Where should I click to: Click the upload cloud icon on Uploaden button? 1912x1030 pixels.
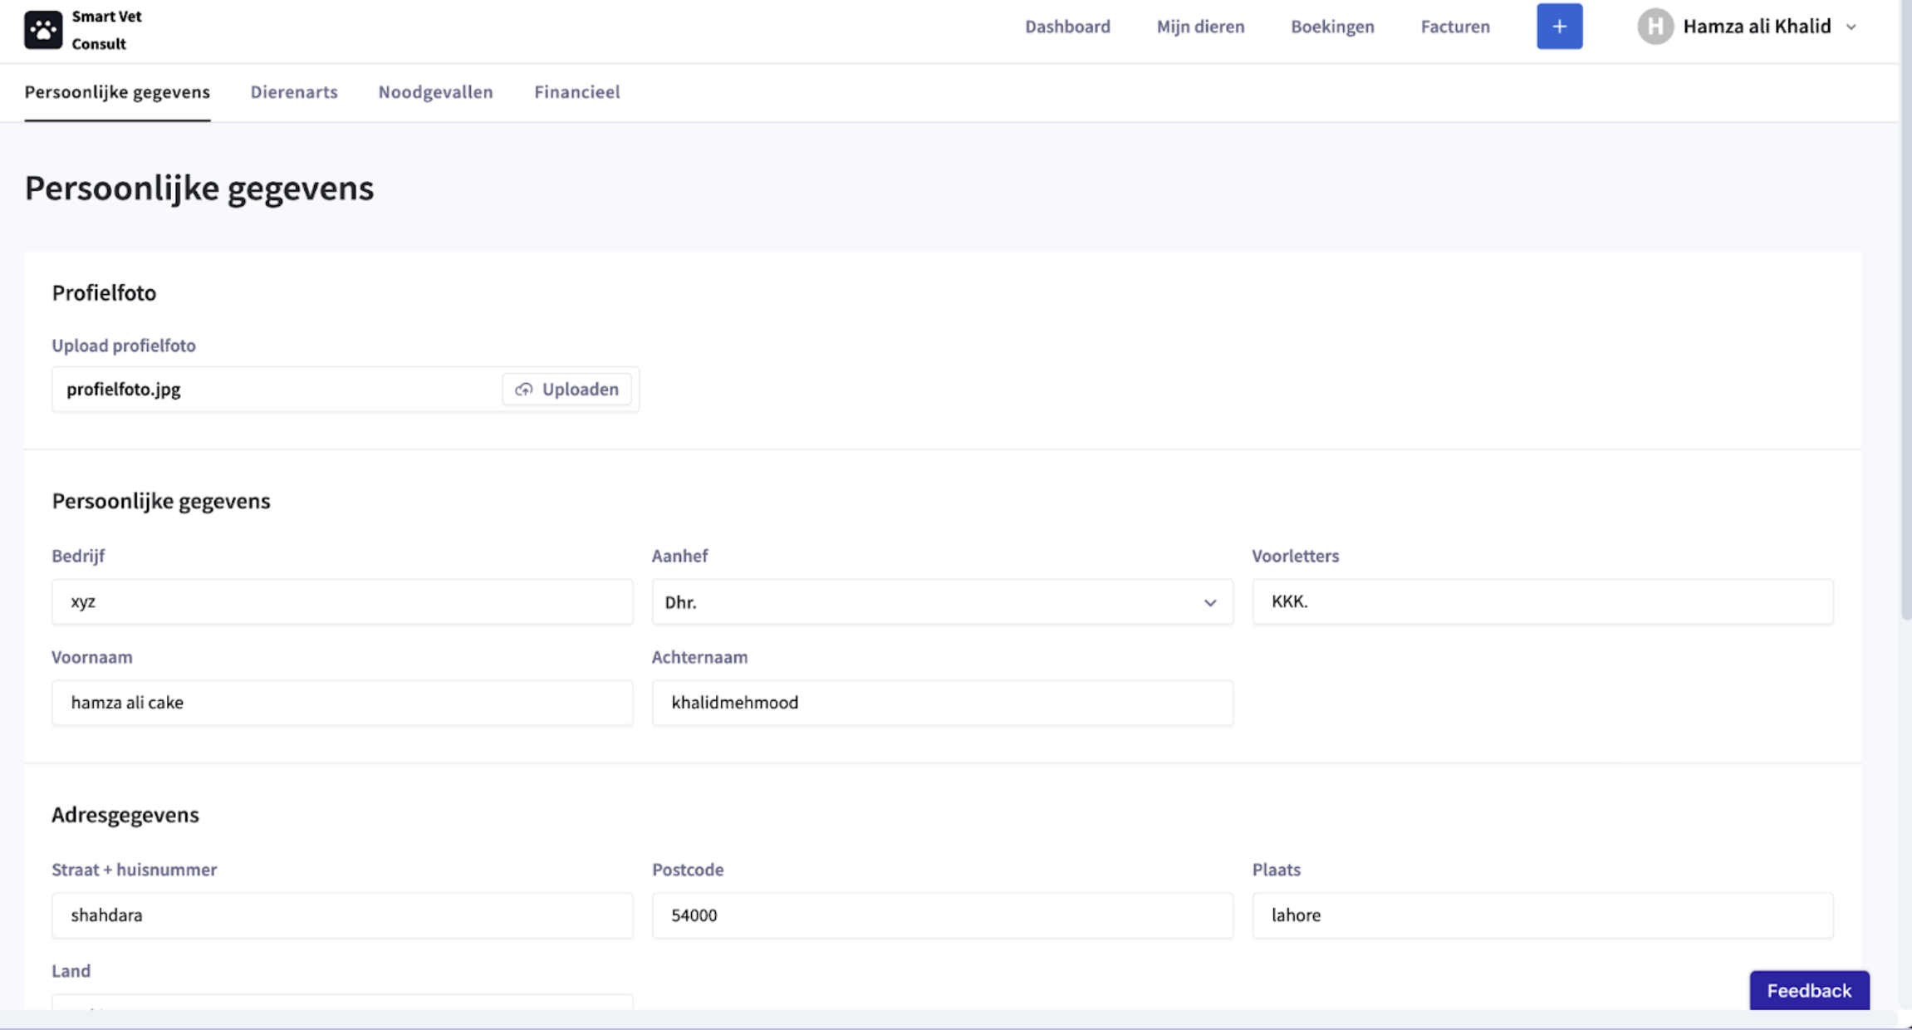coord(523,389)
